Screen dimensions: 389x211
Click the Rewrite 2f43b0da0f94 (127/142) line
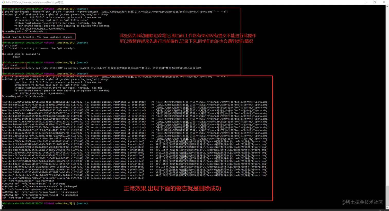click(x=135, y=144)
